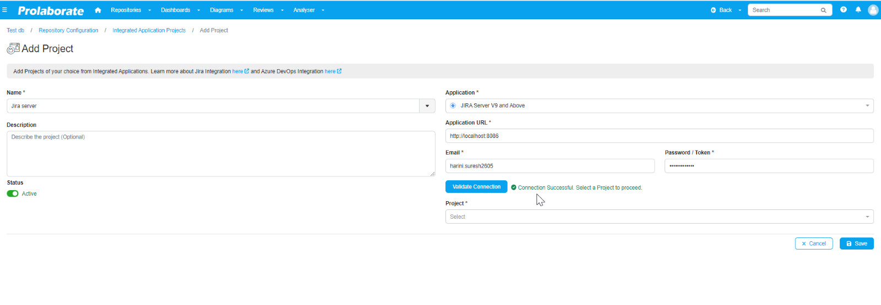Click the Back button
This screenshot has height=305, width=881.
coord(721,10)
